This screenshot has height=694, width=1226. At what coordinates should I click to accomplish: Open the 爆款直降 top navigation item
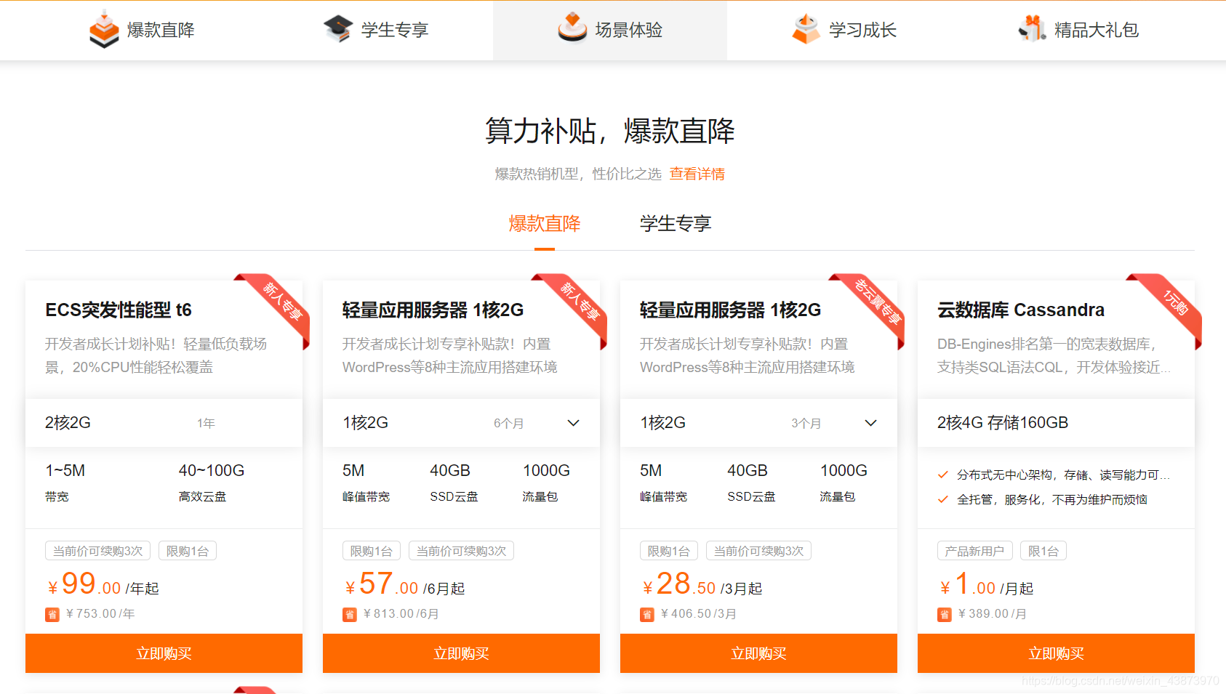point(142,30)
